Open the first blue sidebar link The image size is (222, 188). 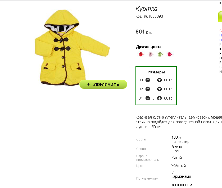click(x=221, y=35)
